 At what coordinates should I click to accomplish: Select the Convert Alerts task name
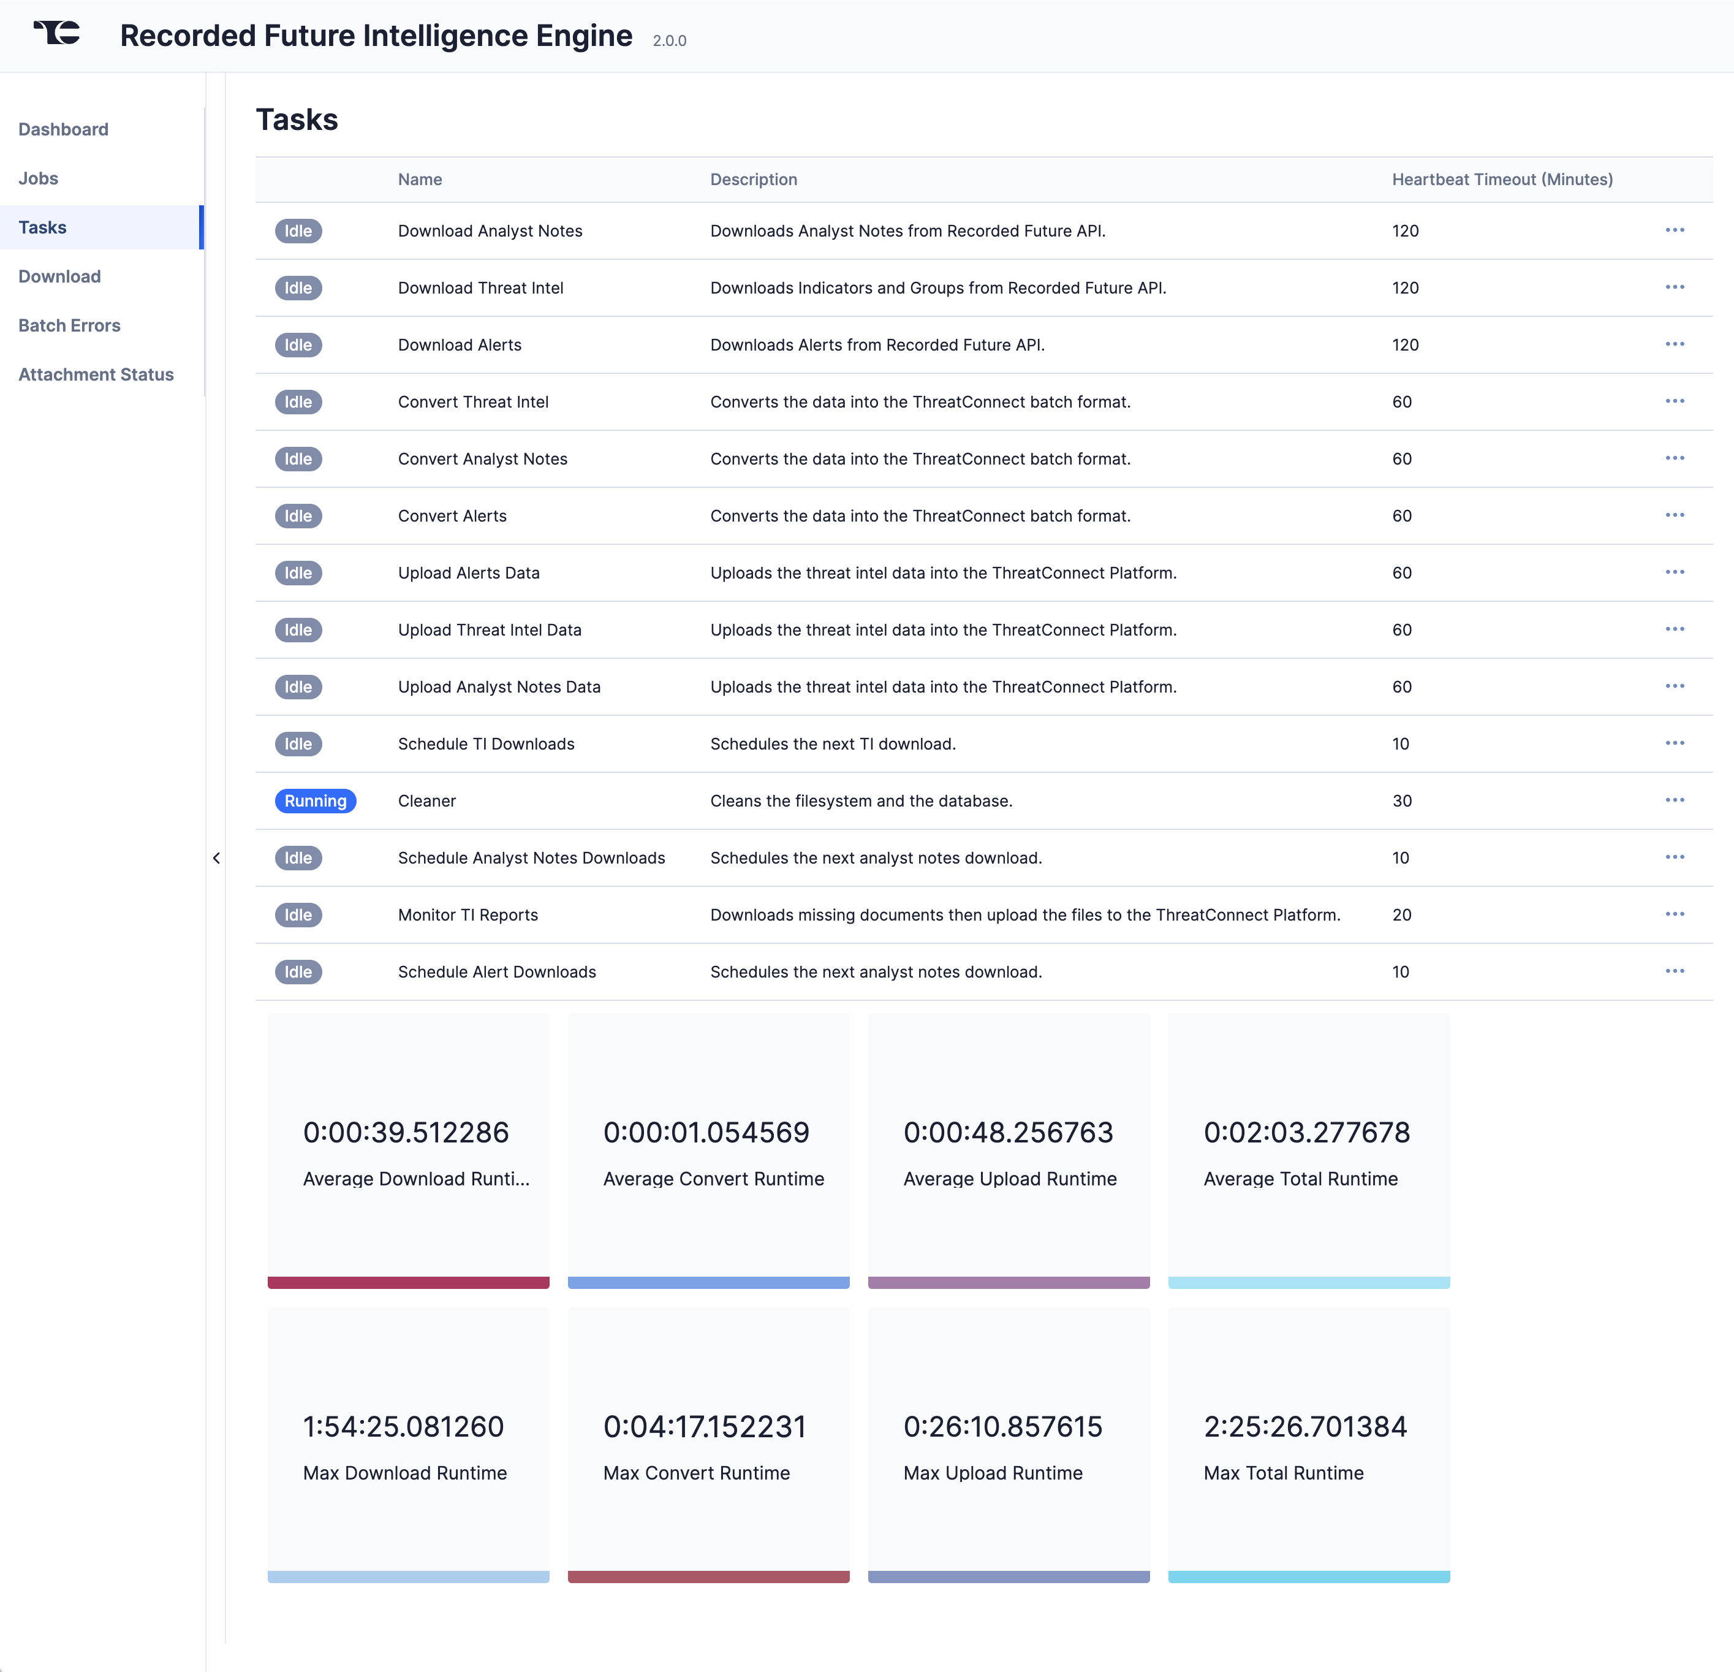(x=452, y=516)
